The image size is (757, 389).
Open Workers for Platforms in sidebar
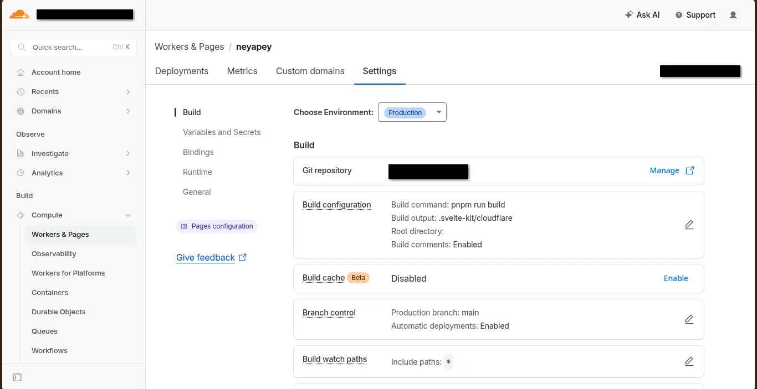[x=68, y=273]
